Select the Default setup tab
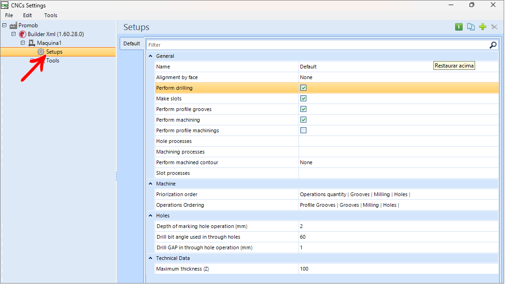Image resolution: width=506 pixels, height=284 pixels. coord(132,43)
